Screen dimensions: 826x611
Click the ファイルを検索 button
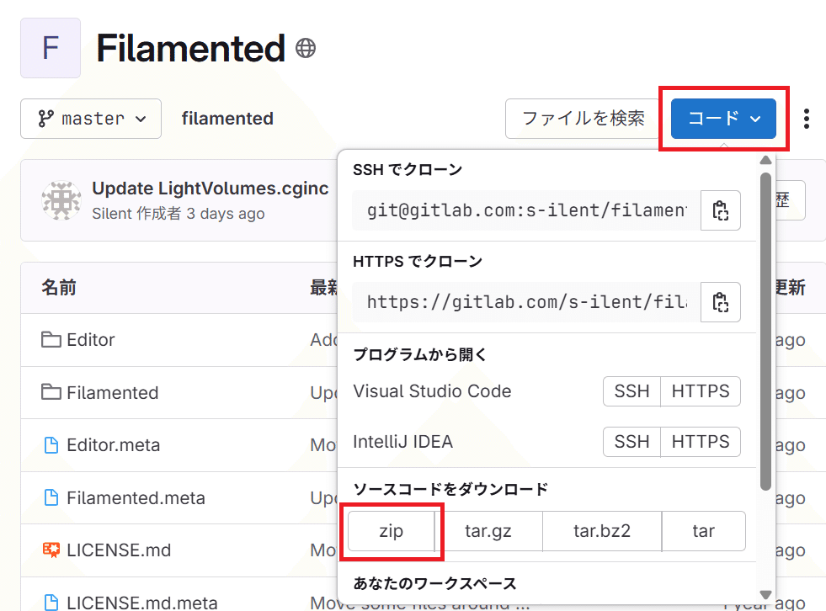click(x=583, y=119)
